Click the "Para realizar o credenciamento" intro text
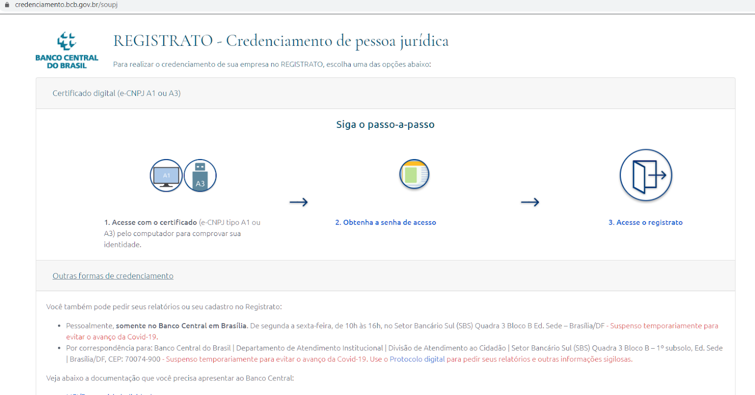The width and height of the screenshot is (755, 395). click(x=271, y=64)
